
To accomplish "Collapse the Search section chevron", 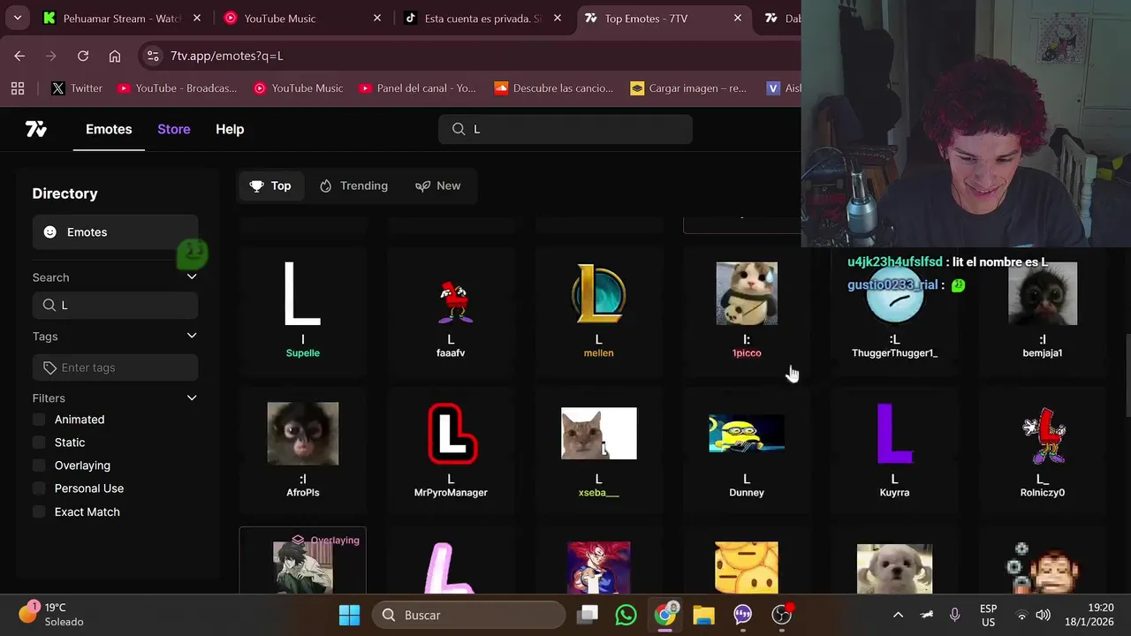I will [192, 276].
